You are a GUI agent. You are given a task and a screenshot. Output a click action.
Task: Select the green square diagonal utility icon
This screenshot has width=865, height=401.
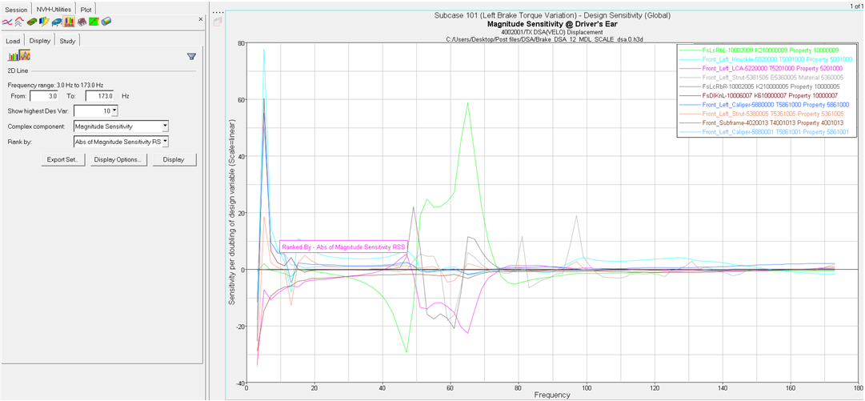[x=94, y=22]
